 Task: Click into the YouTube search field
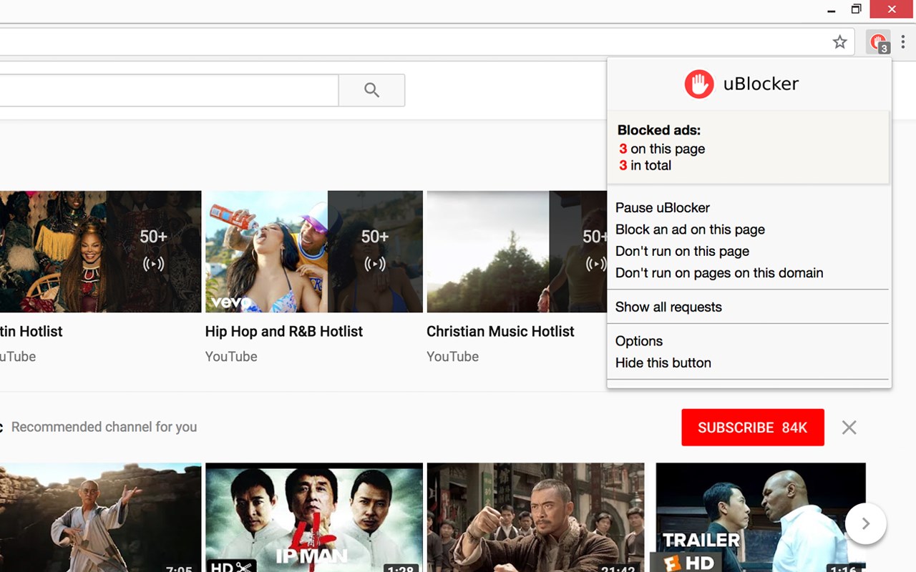(x=169, y=90)
